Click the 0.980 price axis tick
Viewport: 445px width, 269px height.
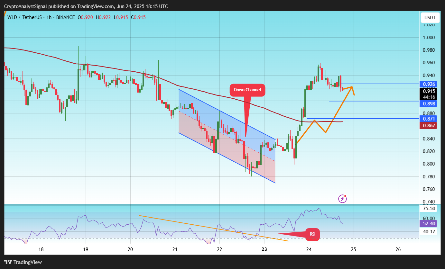point(429,50)
